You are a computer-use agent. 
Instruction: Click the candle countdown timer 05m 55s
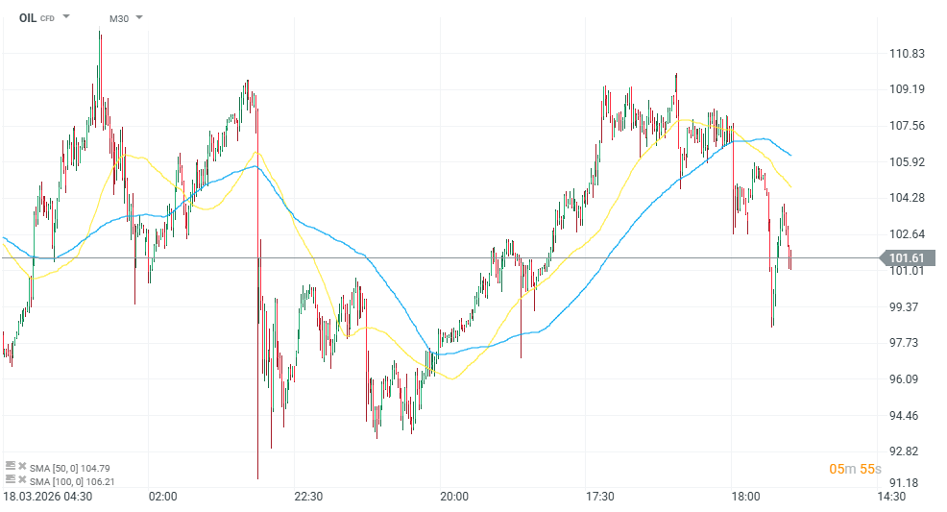point(855,469)
